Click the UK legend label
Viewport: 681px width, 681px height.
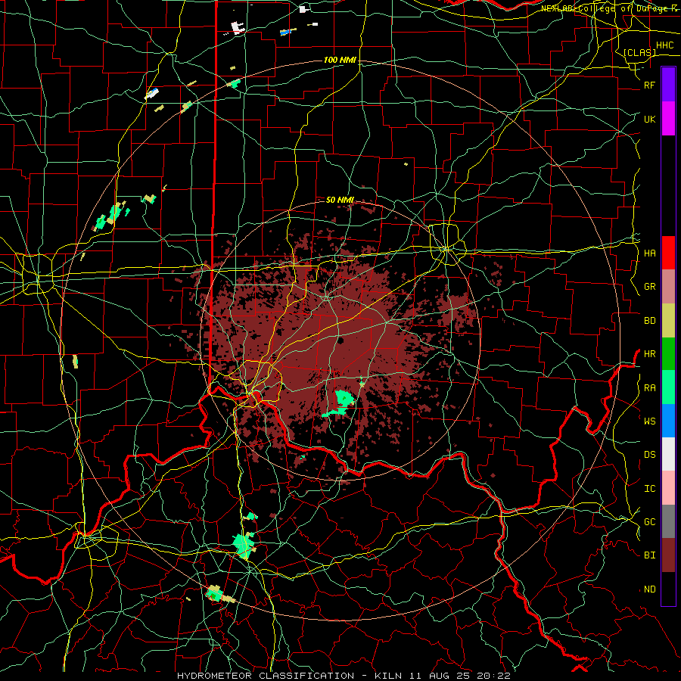point(649,119)
